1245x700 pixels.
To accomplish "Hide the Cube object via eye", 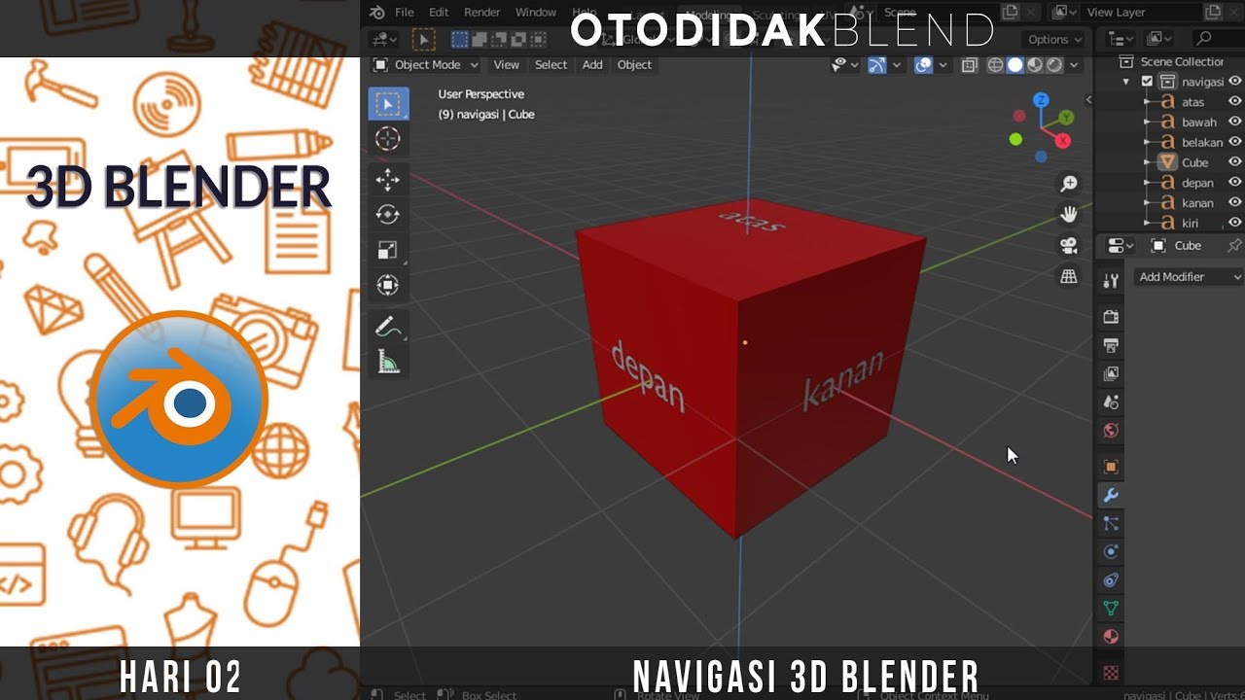I will point(1234,162).
